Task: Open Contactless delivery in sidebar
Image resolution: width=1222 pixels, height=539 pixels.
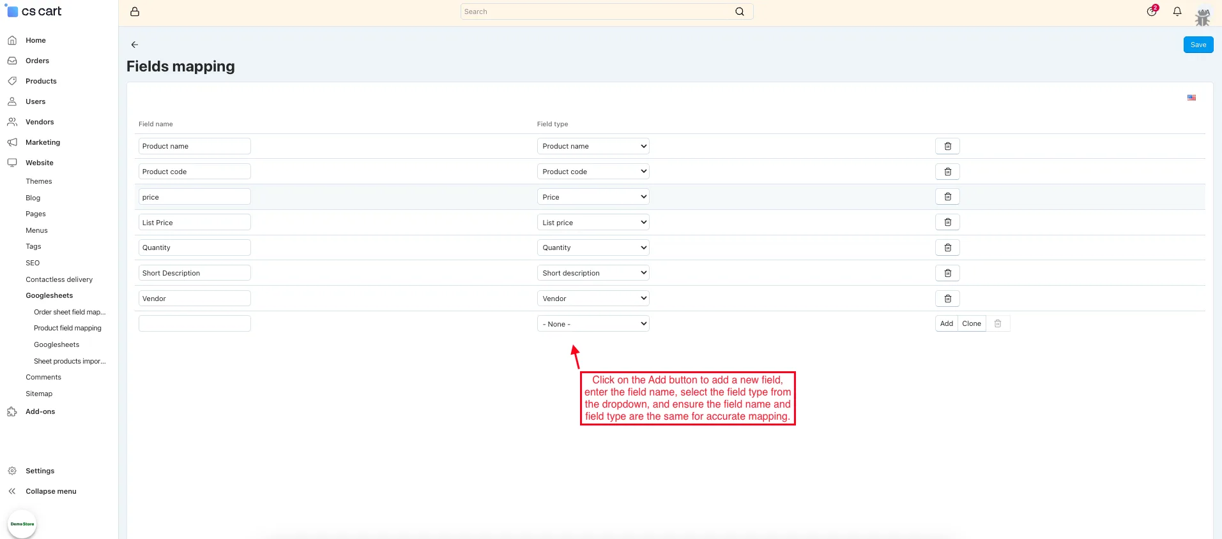Action: (x=59, y=279)
